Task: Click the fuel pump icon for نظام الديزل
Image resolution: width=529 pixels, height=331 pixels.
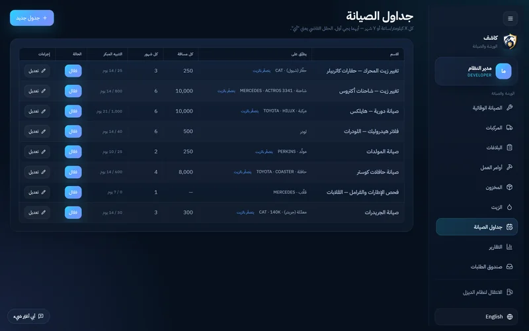Action: (x=509, y=292)
